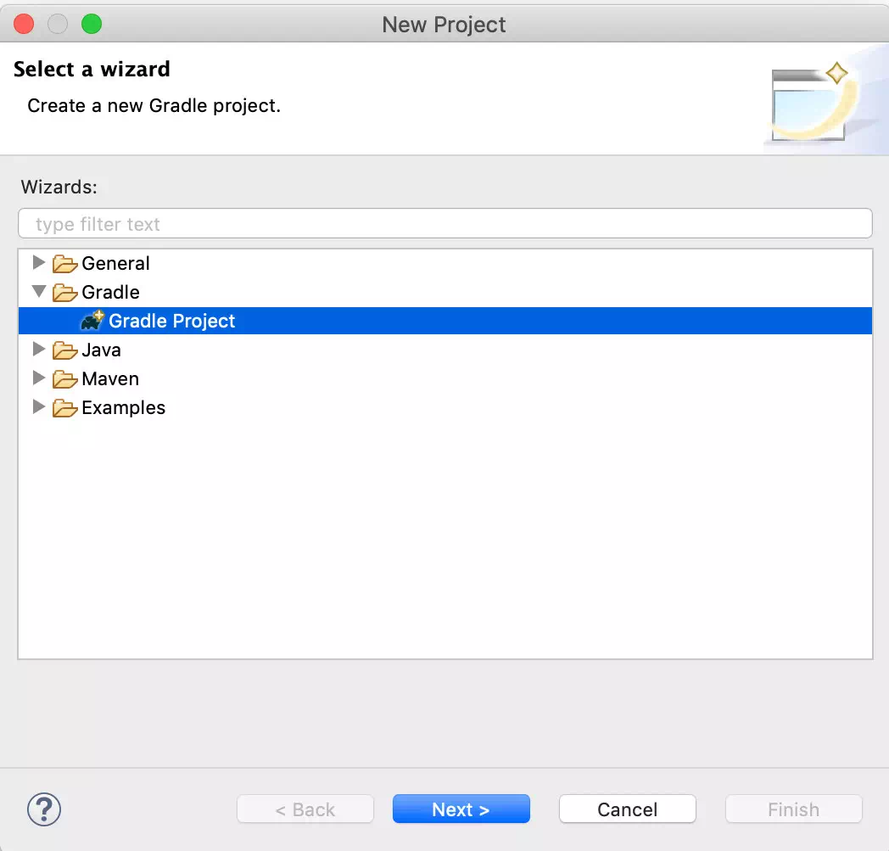Click the Examples folder icon

[x=64, y=407]
